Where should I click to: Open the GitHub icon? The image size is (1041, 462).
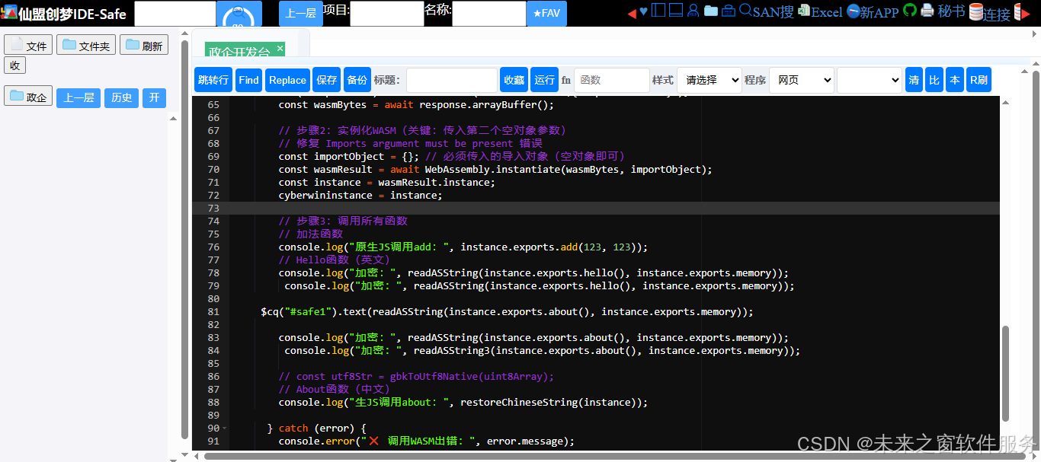coord(910,10)
